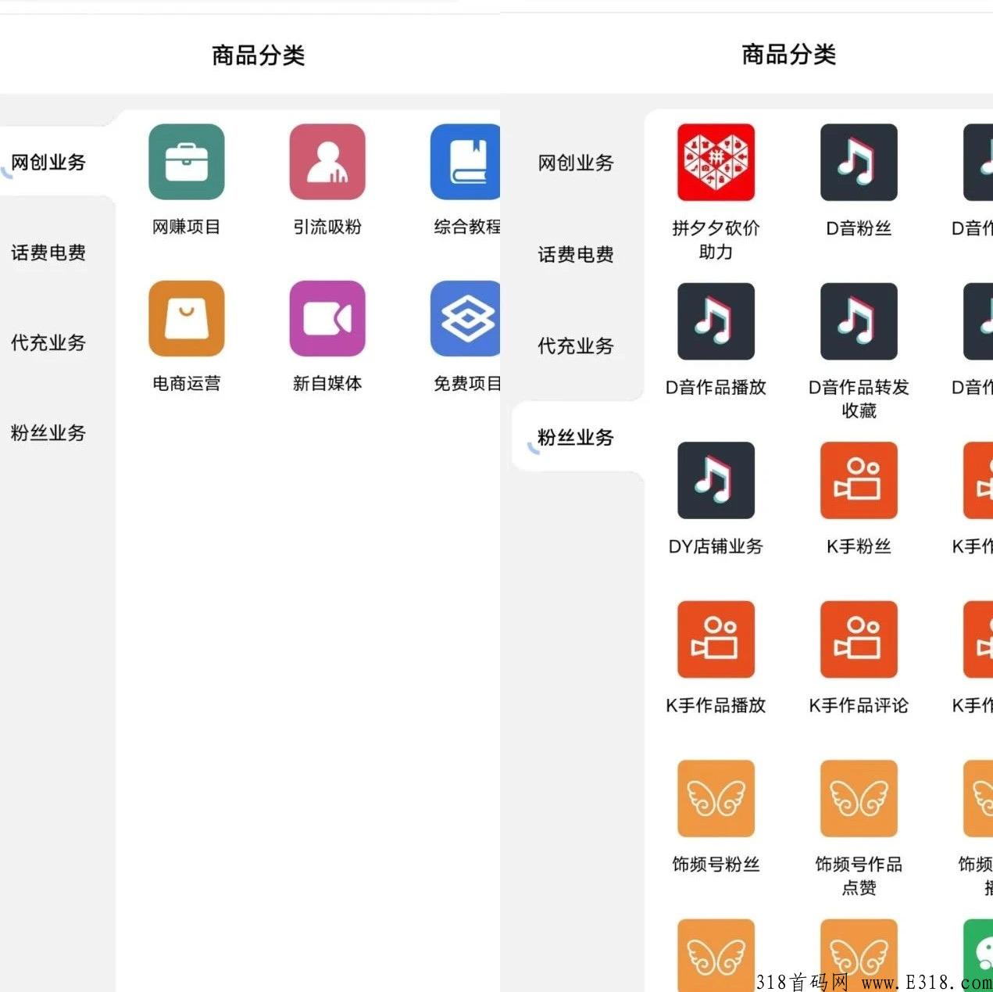Open the D音粉丝 music note icon

(x=859, y=162)
